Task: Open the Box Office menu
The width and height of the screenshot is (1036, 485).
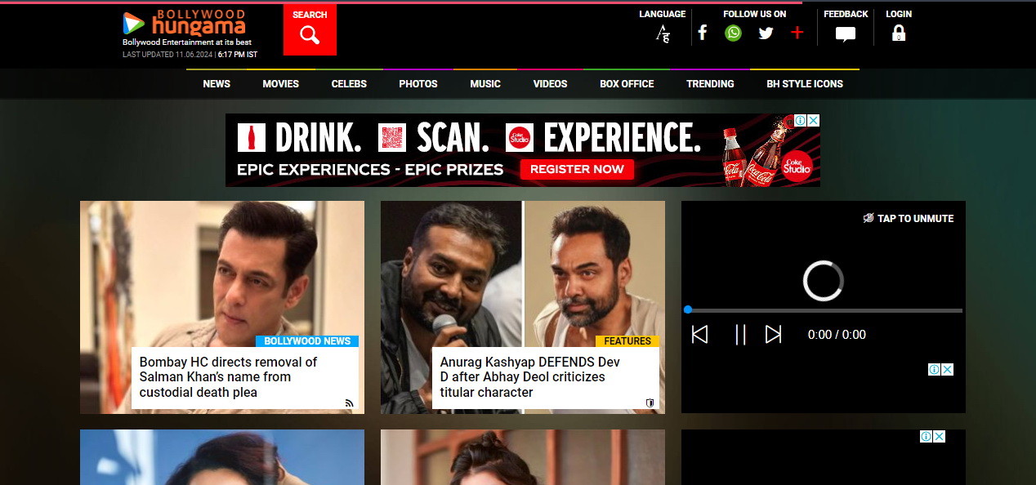Action: [x=627, y=84]
